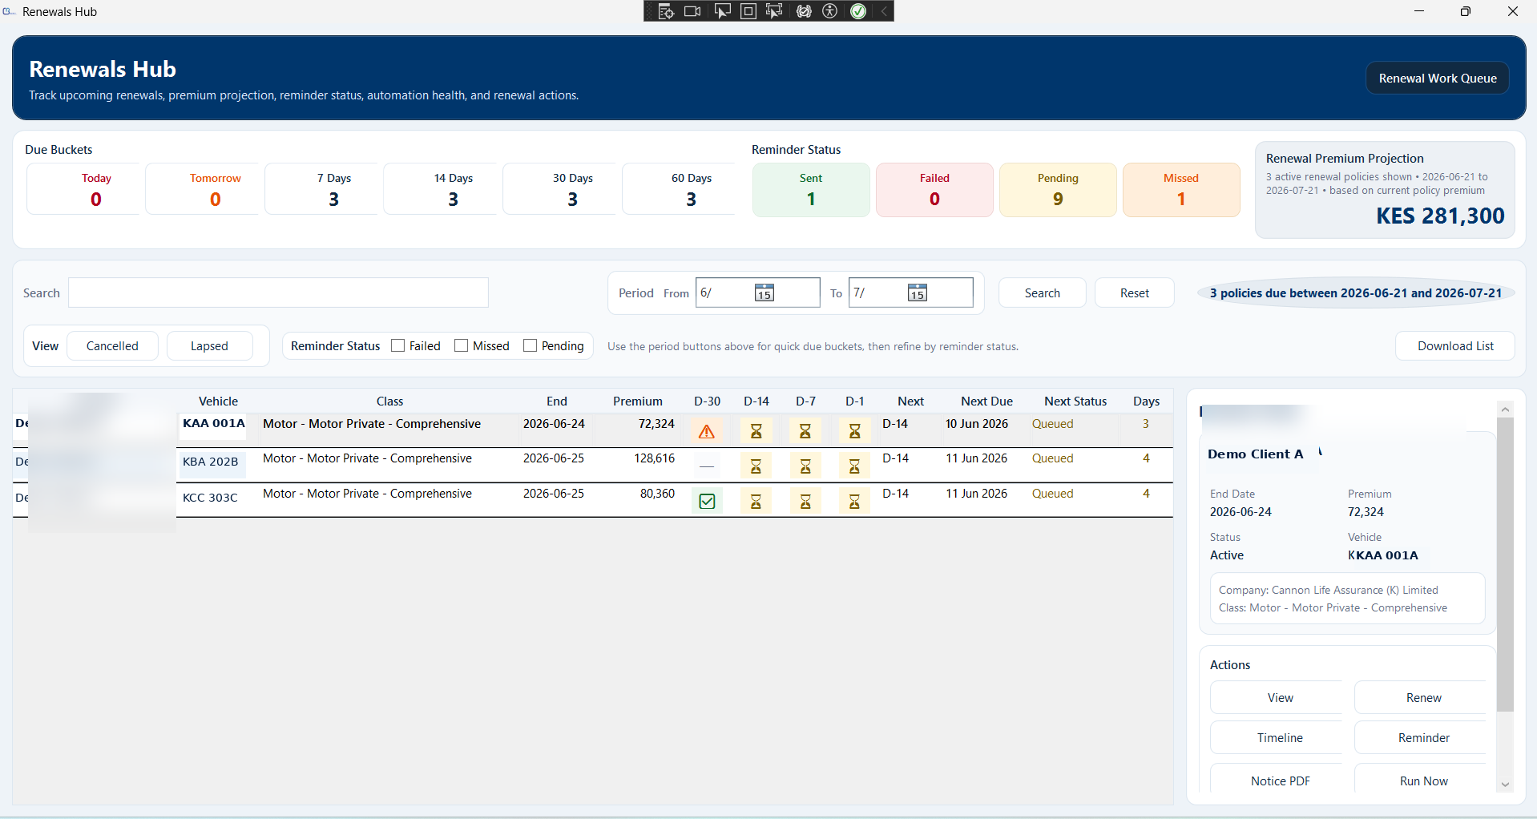Click the orange Missed reminder status card
This screenshot has width=1537, height=819.
1181,190
